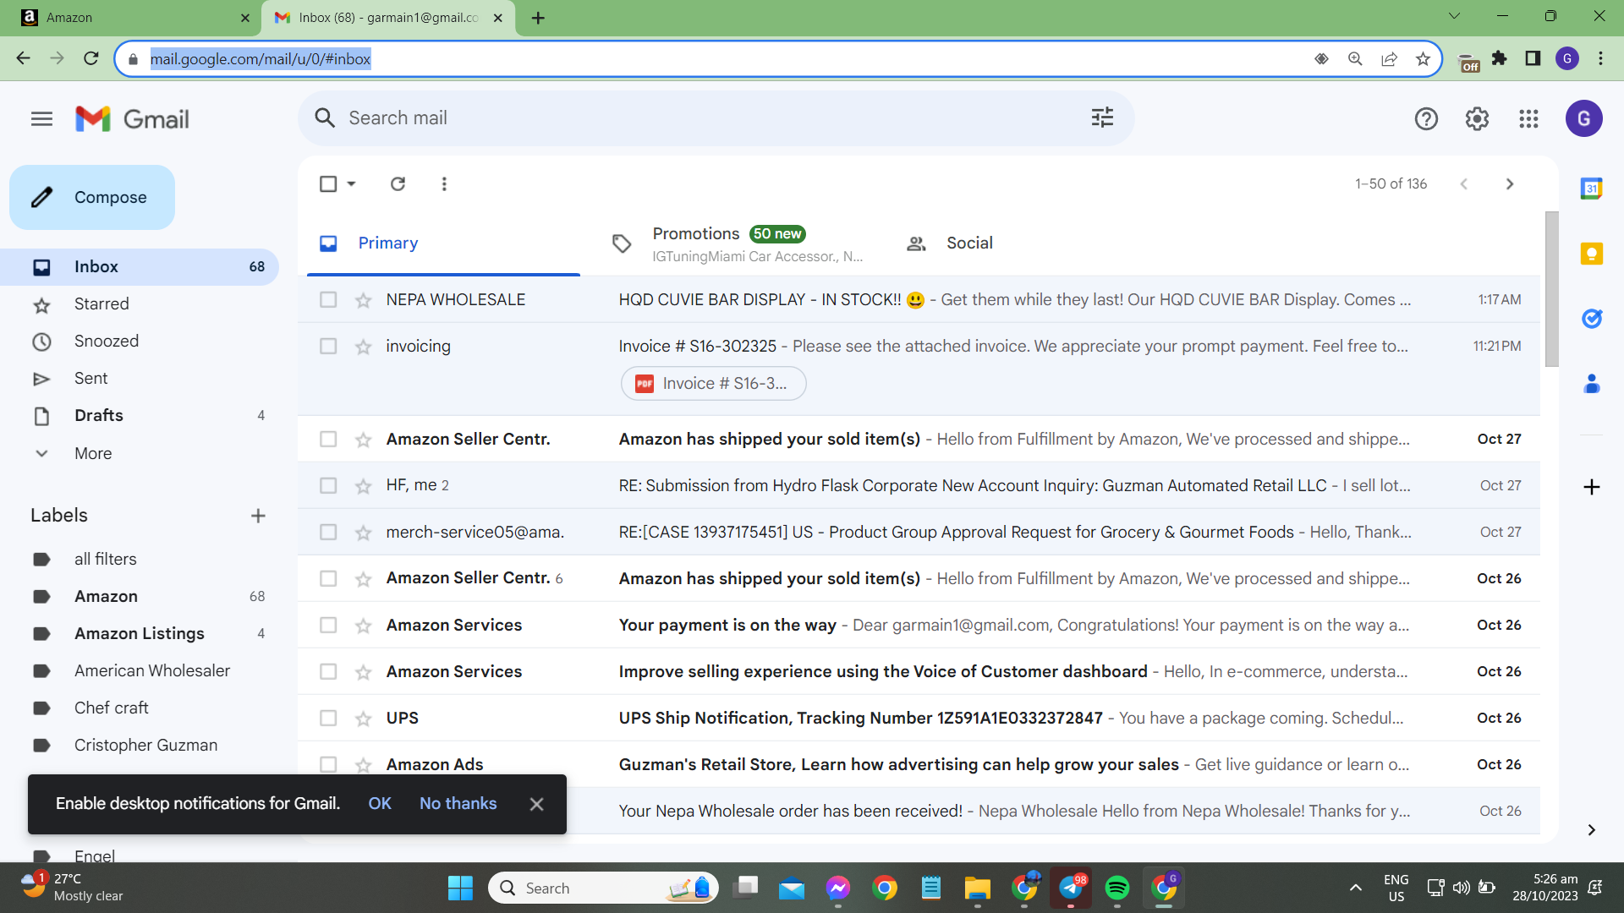The width and height of the screenshot is (1624, 913).
Task: Check the Voice of Customer dashboard email
Action: pos(328,672)
